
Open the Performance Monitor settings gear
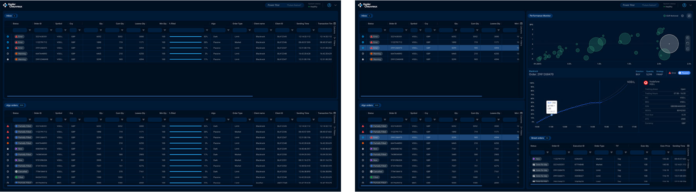tap(682, 16)
